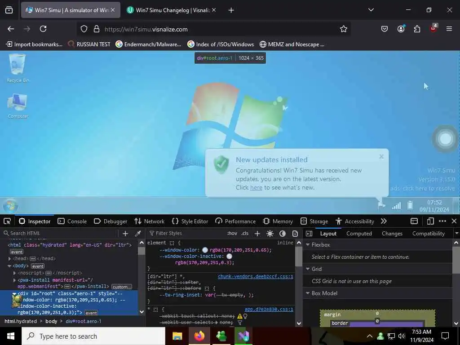
Task: Collapse the Flexbox section
Action: (308, 245)
